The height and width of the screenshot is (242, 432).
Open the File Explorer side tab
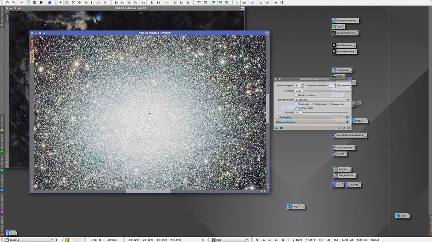tap(2, 123)
